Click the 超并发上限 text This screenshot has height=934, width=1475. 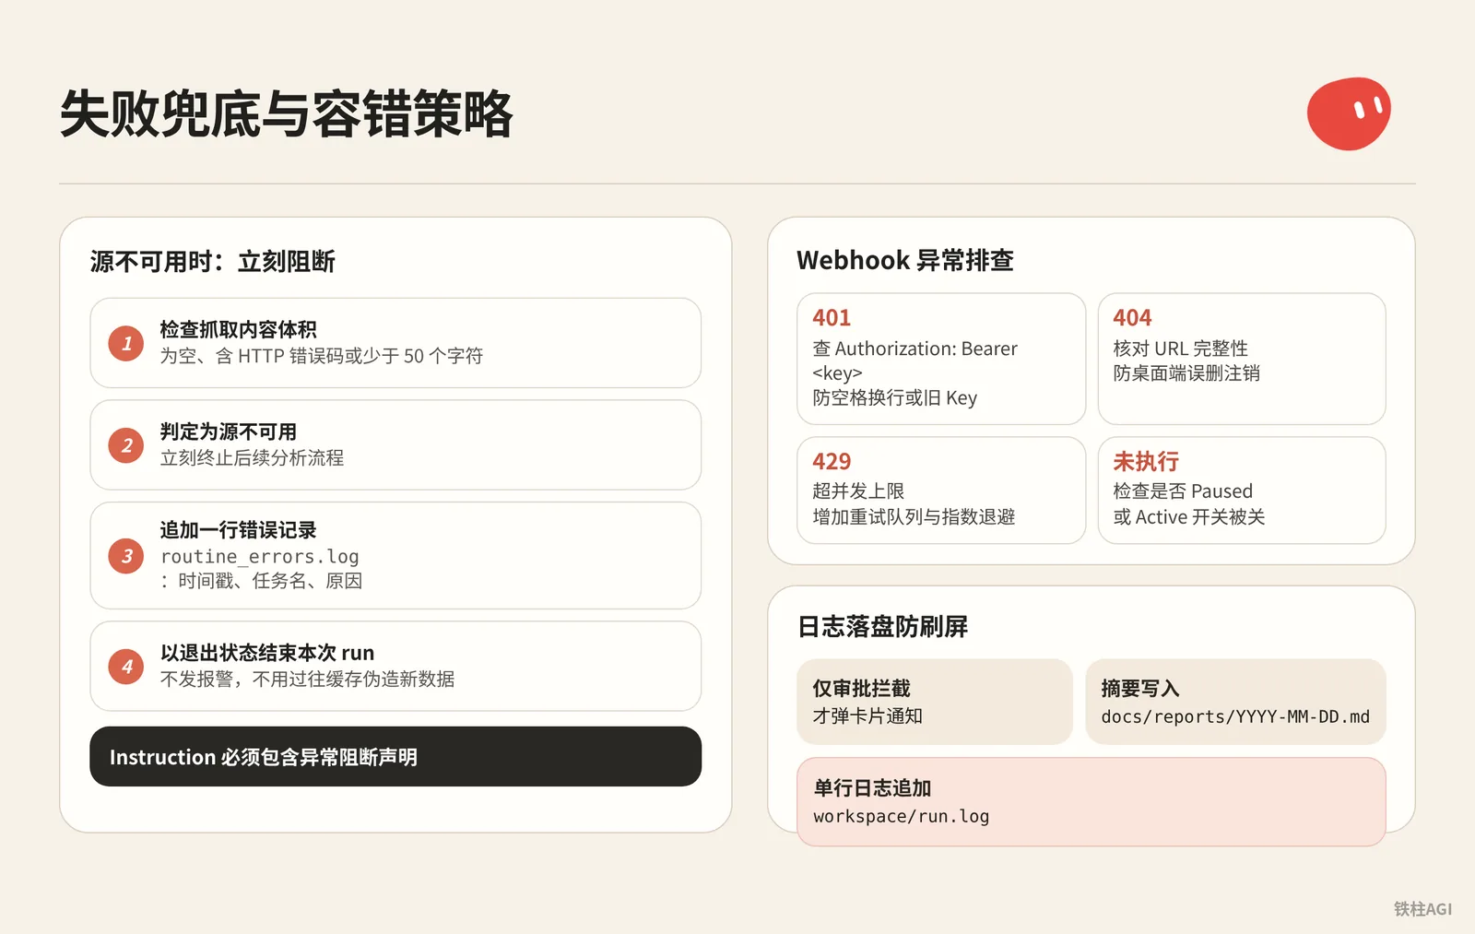point(858,491)
